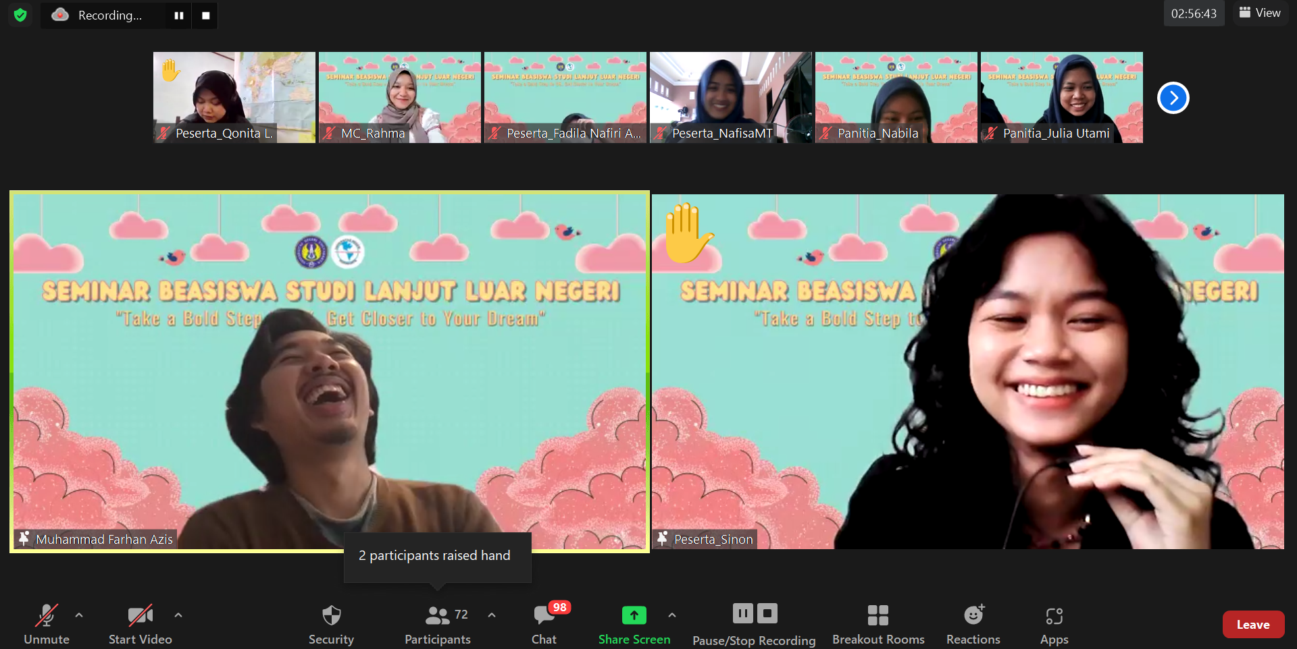Open Breakout Rooms

878,624
